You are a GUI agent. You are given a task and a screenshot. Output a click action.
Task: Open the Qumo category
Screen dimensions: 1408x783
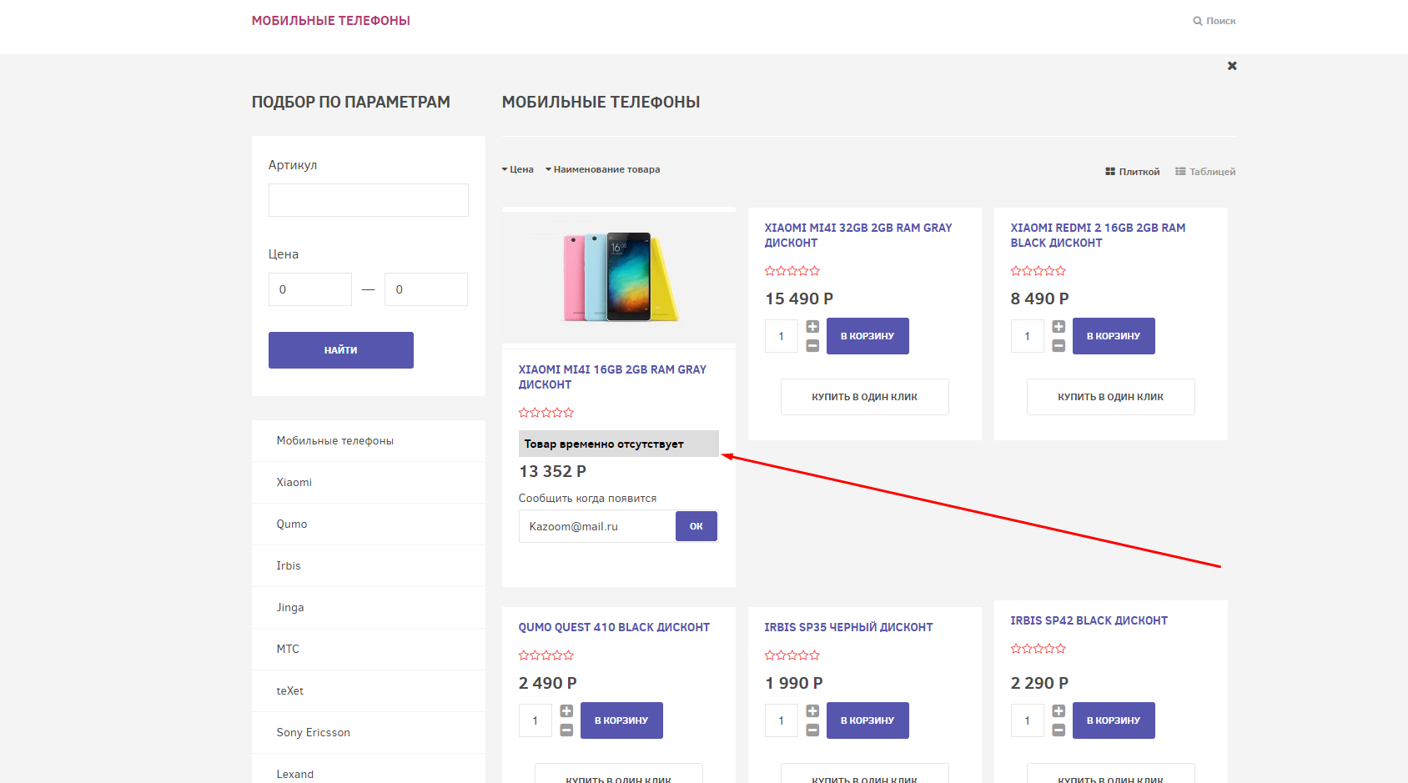[x=369, y=525]
